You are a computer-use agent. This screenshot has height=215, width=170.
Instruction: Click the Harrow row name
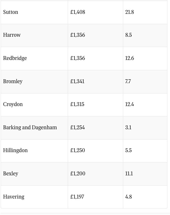[12, 35]
